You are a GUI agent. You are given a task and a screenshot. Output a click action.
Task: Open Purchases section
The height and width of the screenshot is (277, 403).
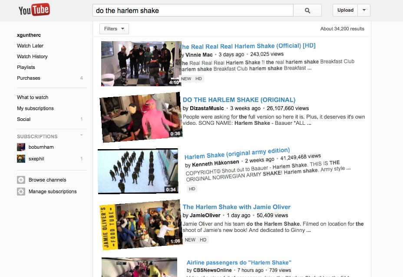pos(29,78)
